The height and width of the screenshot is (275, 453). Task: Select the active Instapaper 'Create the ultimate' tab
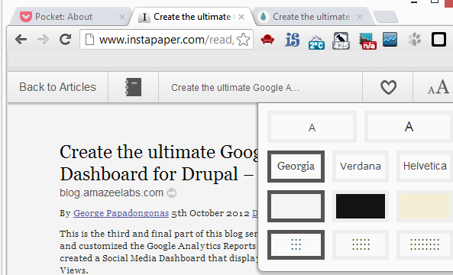click(192, 17)
